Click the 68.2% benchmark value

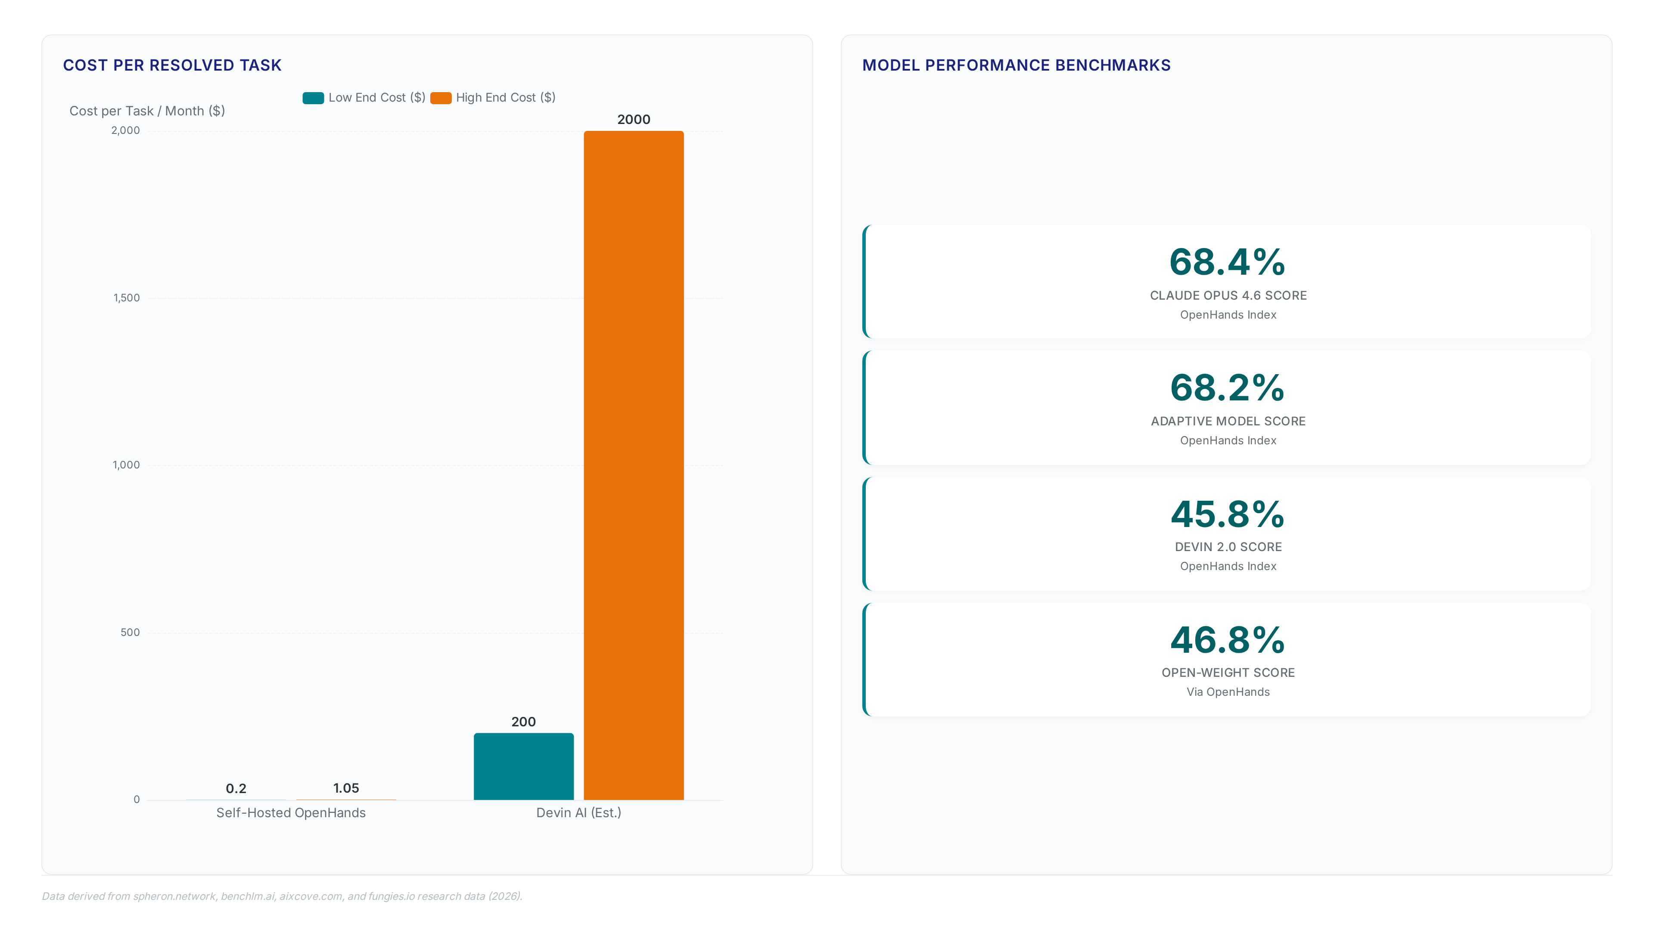click(1228, 387)
